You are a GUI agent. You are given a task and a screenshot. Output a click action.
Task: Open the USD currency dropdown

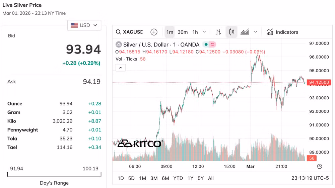[x=84, y=25]
